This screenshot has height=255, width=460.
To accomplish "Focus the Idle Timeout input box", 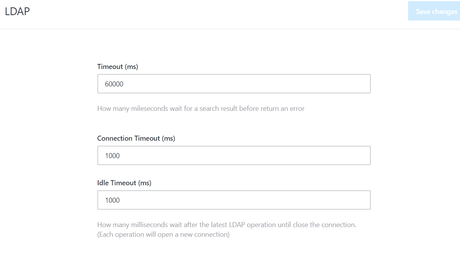I will pos(233,200).
